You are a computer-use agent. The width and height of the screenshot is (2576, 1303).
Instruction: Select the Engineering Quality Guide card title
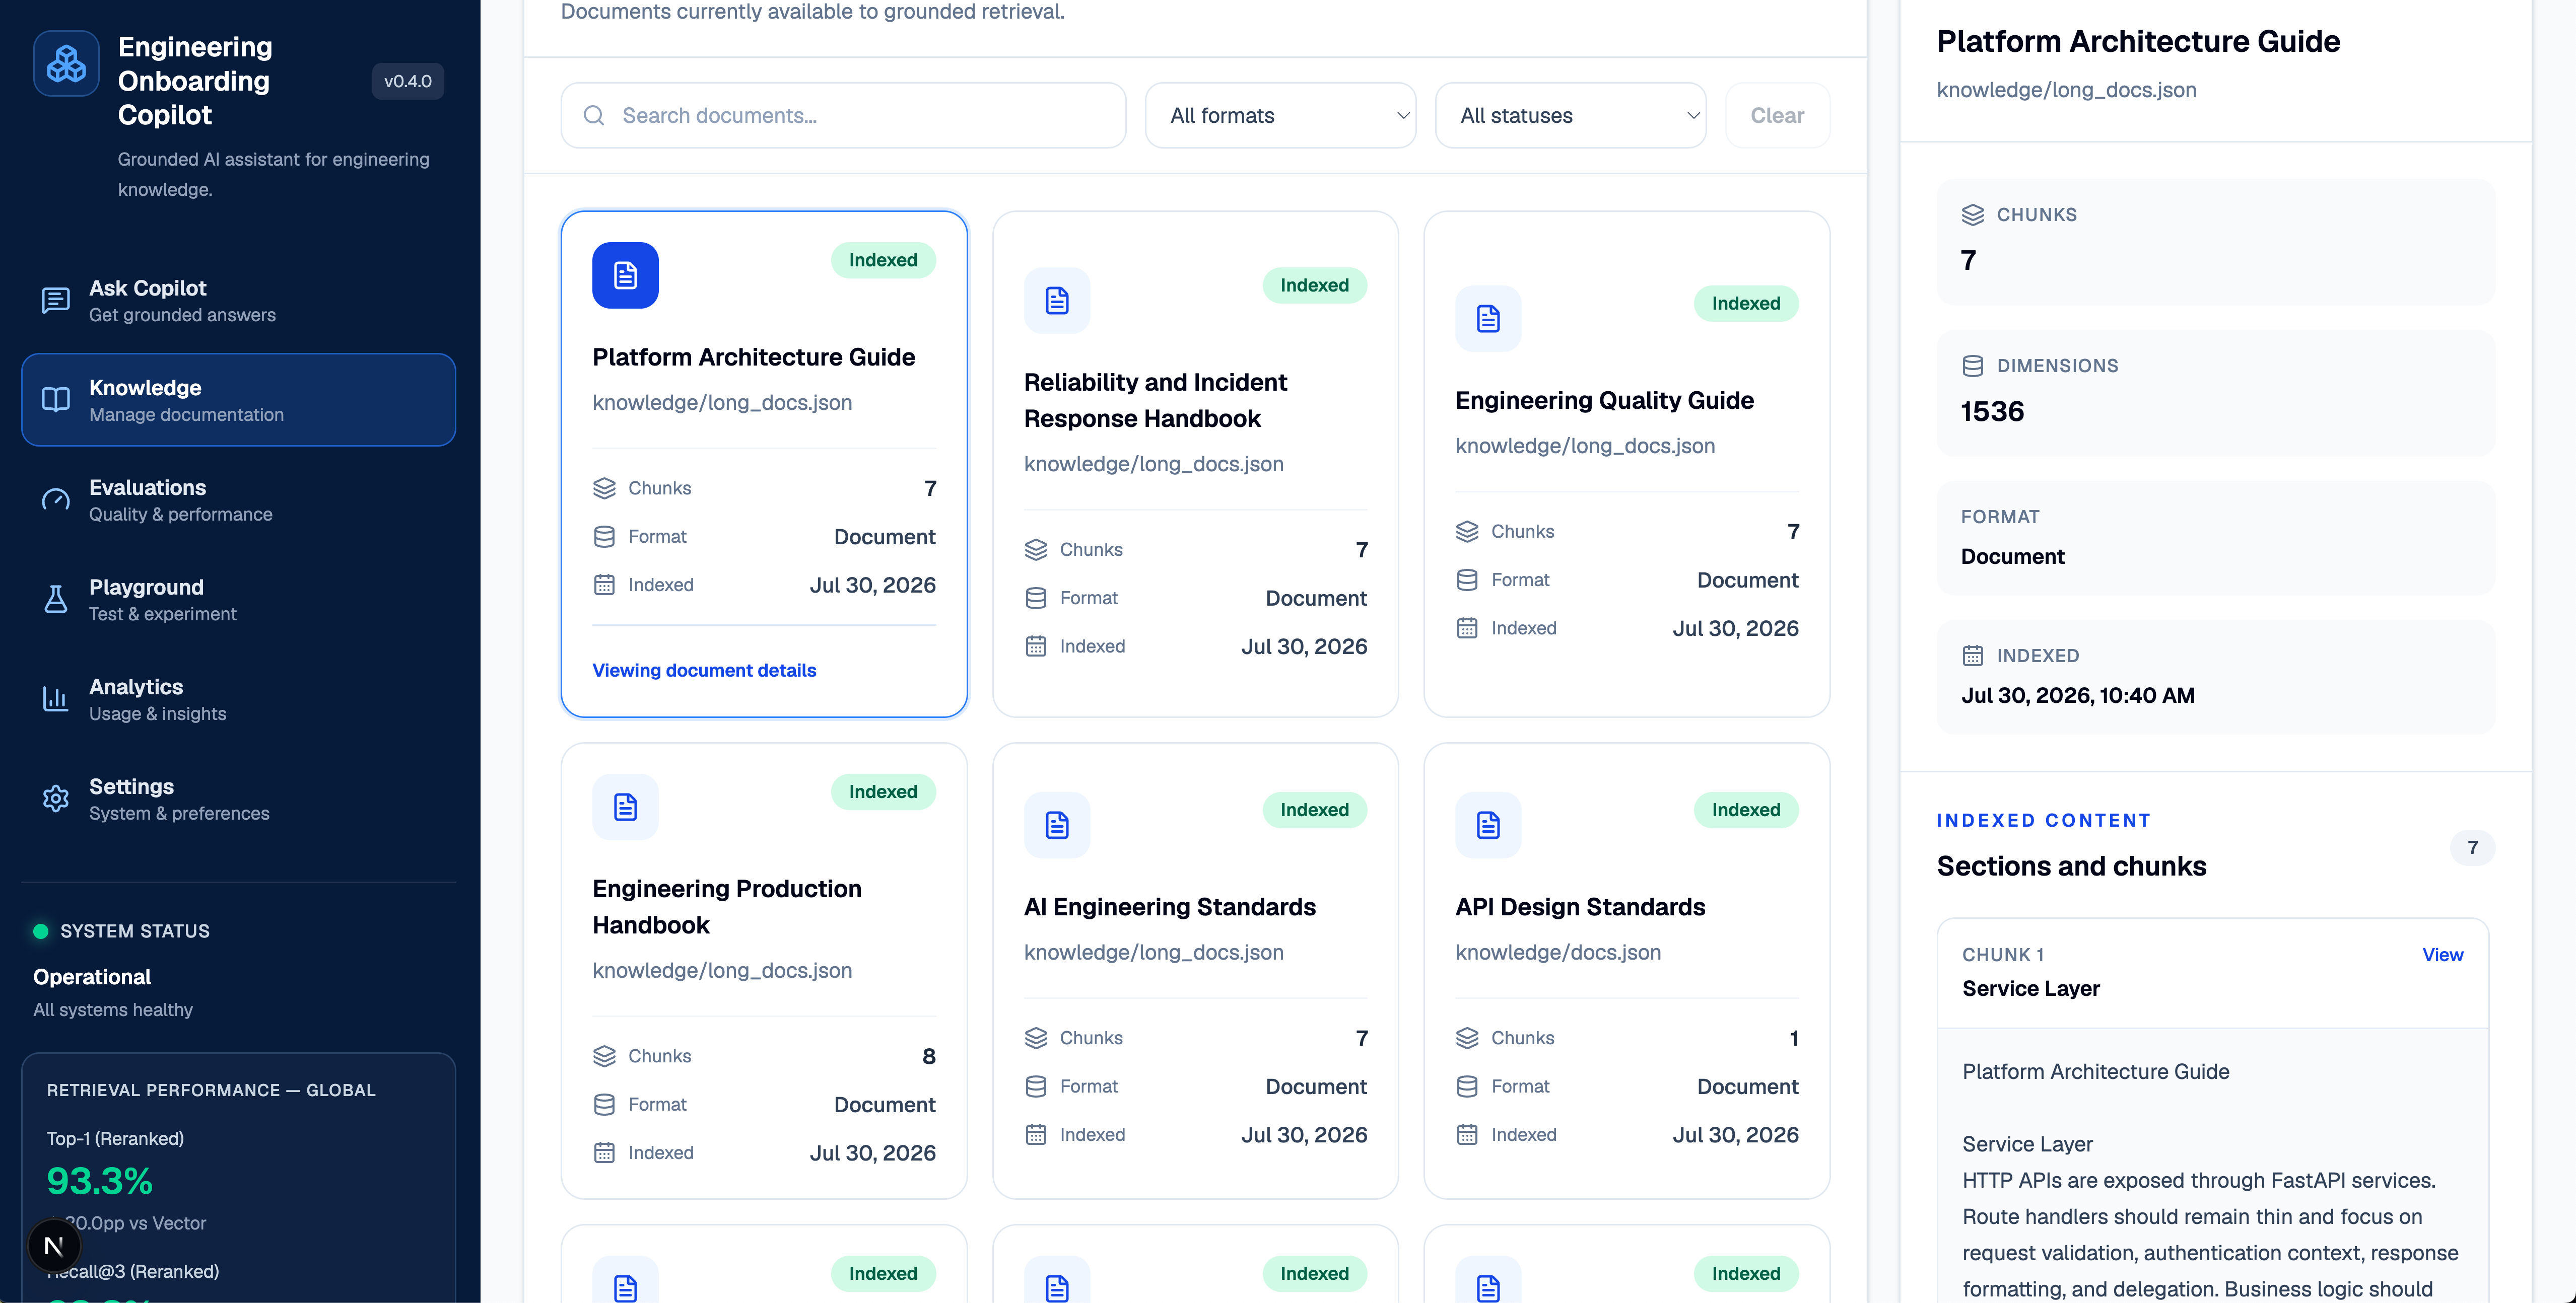point(1604,400)
